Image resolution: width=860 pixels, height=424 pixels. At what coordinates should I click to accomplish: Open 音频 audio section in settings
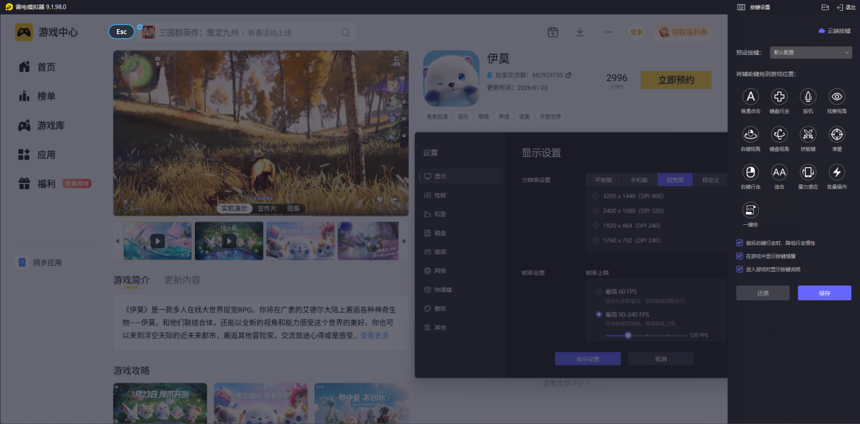tap(461, 251)
